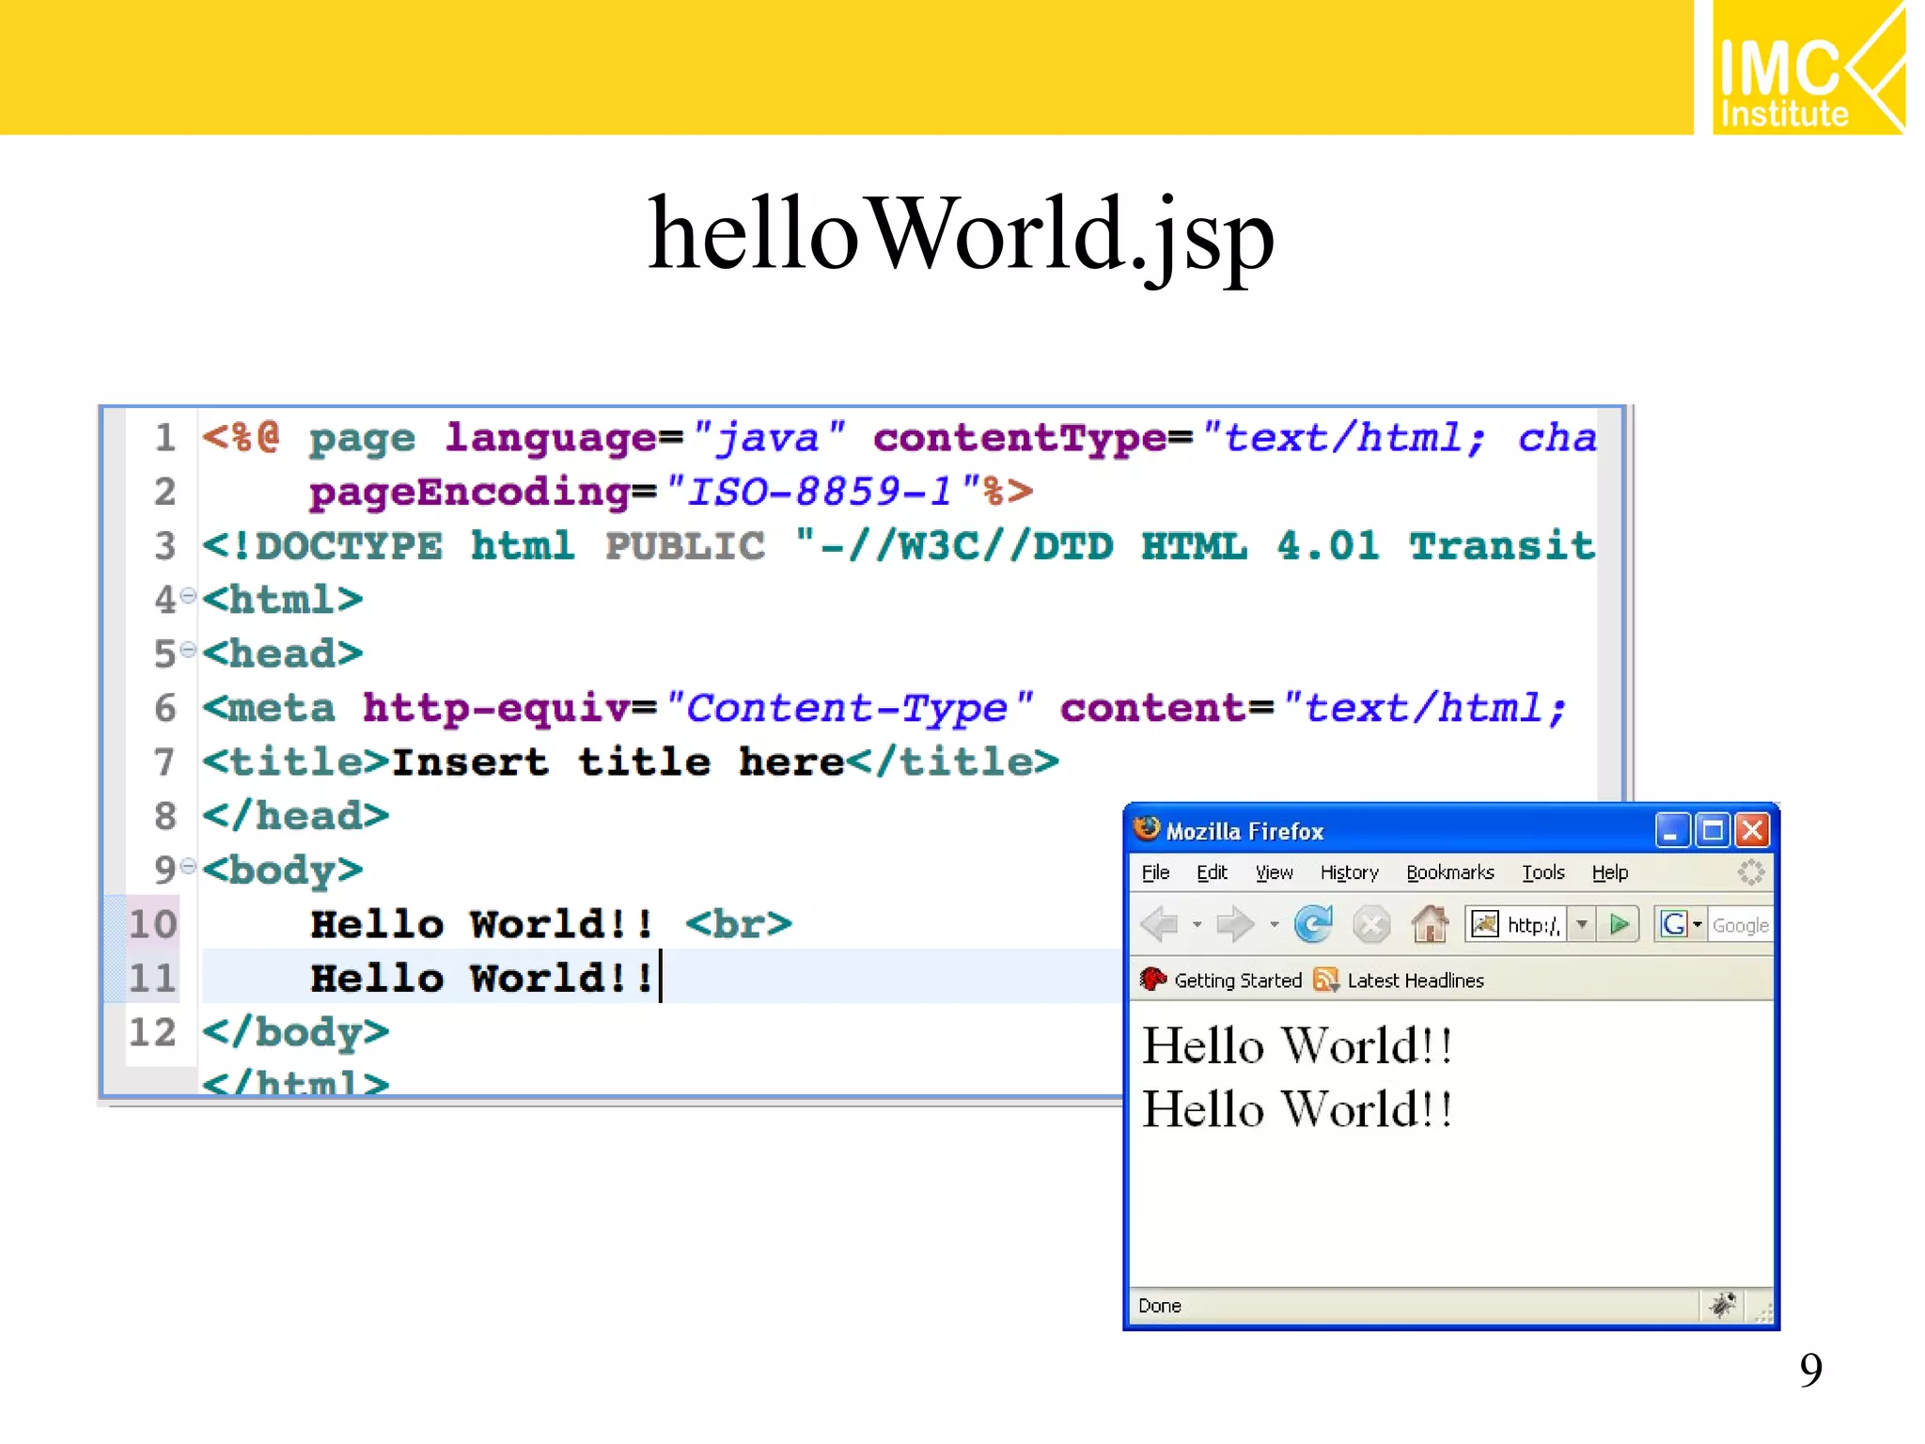Open the Forward history dropdown arrow
The height and width of the screenshot is (1444, 1925).
pos(1274,924)
